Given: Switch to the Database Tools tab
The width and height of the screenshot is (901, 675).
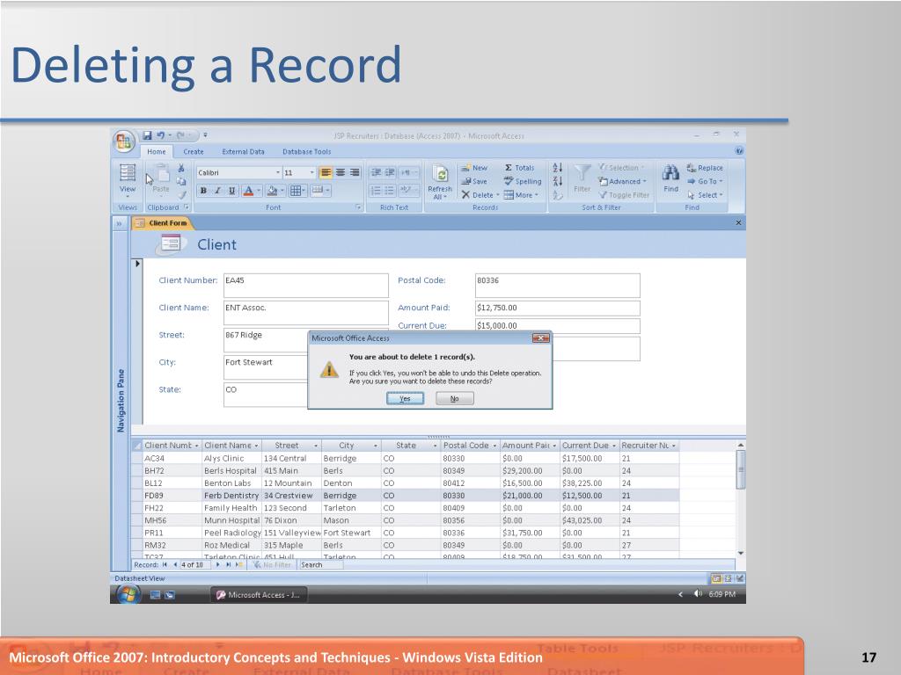Looking at the screenshot, I should [x=306, y=151].
